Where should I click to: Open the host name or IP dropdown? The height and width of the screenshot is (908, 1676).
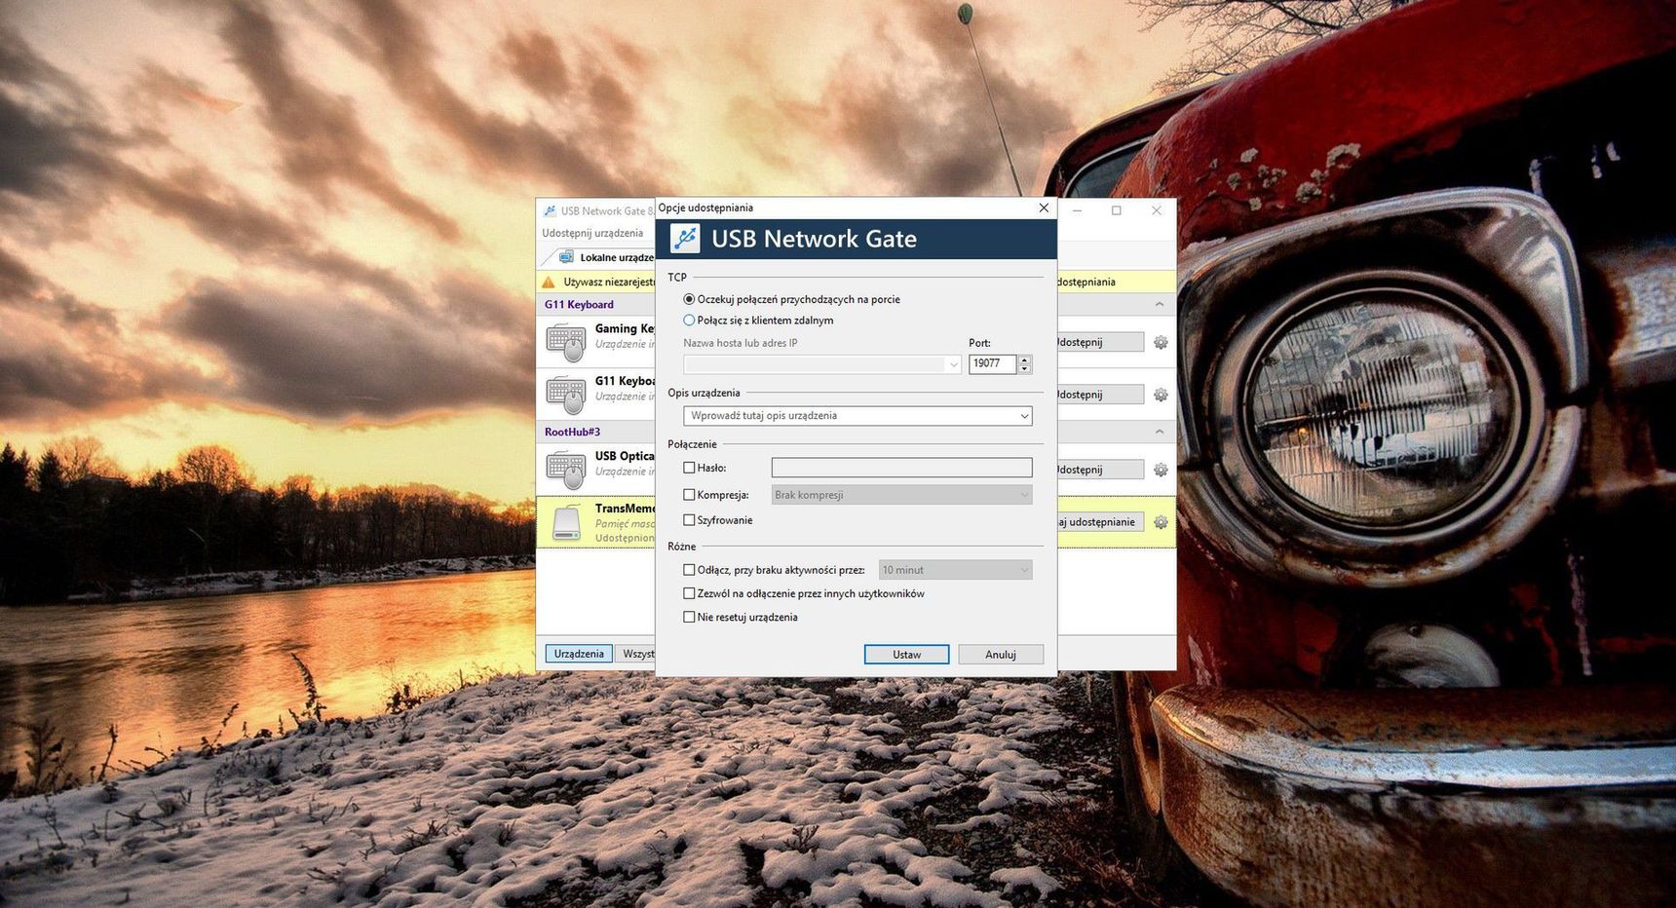click(x=953, y=364)
